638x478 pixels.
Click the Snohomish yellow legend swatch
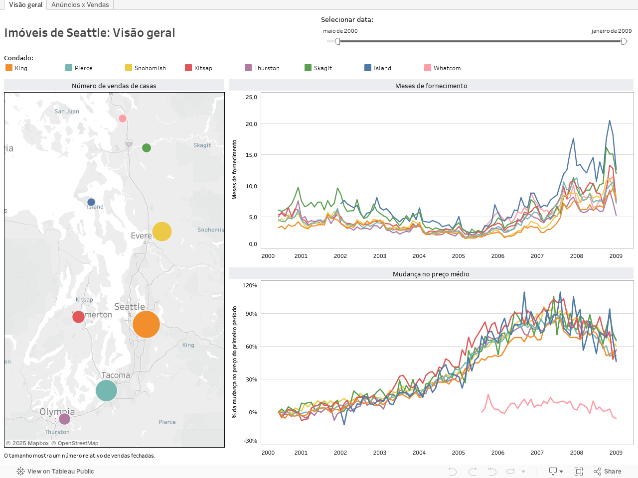[x=129, y=68]
